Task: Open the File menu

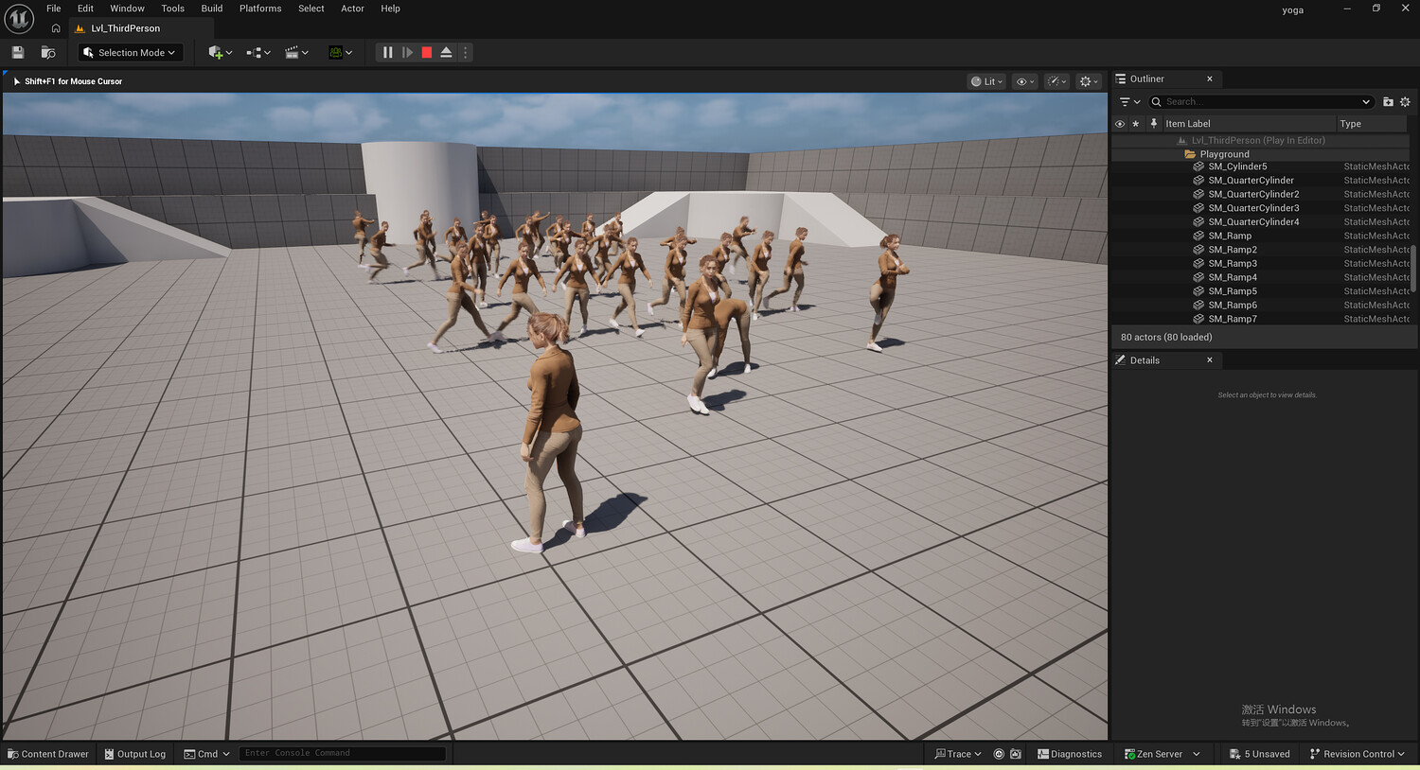Action: coord(54,9)
